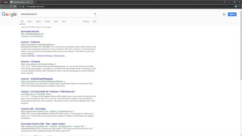Bookmark page with the heart icon
Viewport: 242px width, 136px height.
tap(239, 6)
